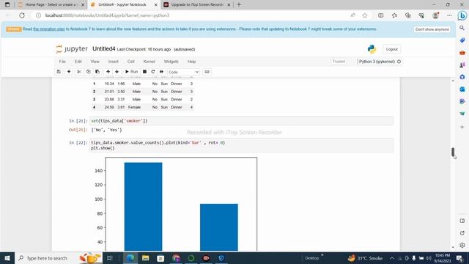Open the Kernel menu
Screen dimensions: 469x264
[149, 62]
